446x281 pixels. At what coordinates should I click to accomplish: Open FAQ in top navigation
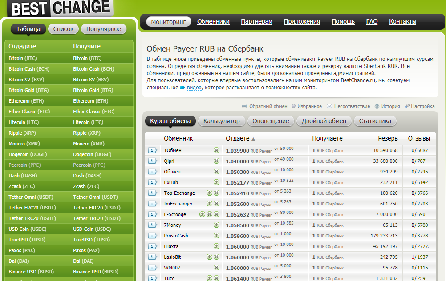(x=372, y=22)
